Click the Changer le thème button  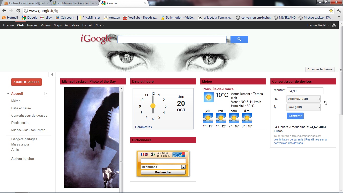point(320,69)
